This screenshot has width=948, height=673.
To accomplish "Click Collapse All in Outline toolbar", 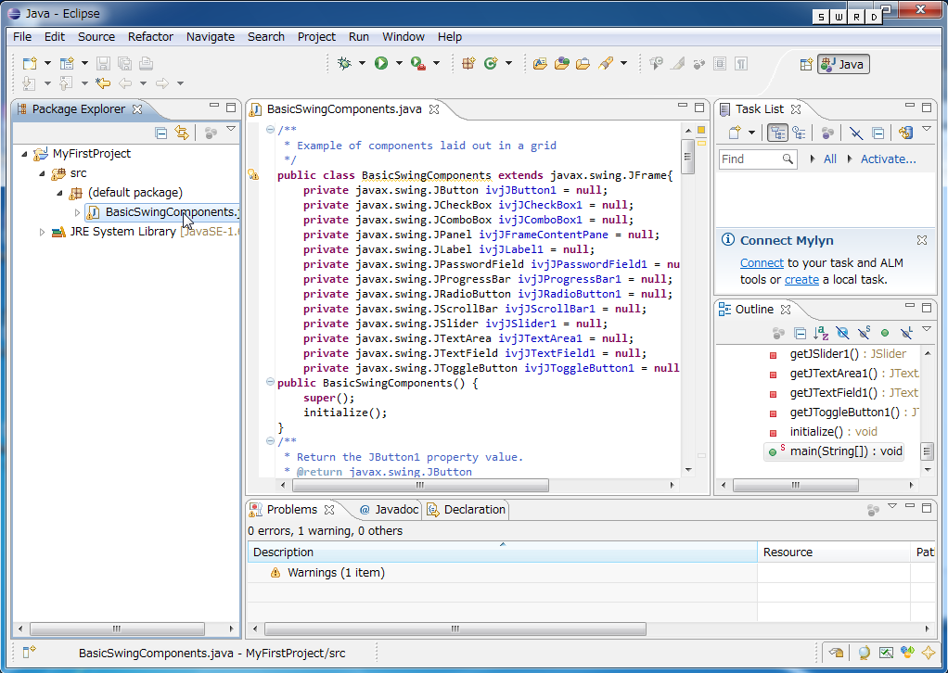I will click(x=800, y=333).
